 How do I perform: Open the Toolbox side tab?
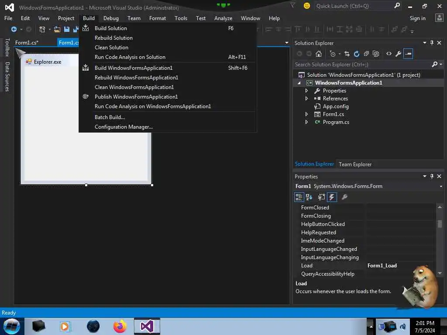tap(7, 47)
